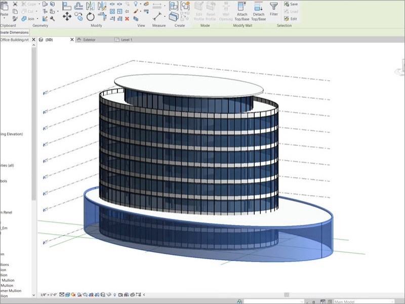Select the Aligned Dimension measure tool

tap(157, 16)
